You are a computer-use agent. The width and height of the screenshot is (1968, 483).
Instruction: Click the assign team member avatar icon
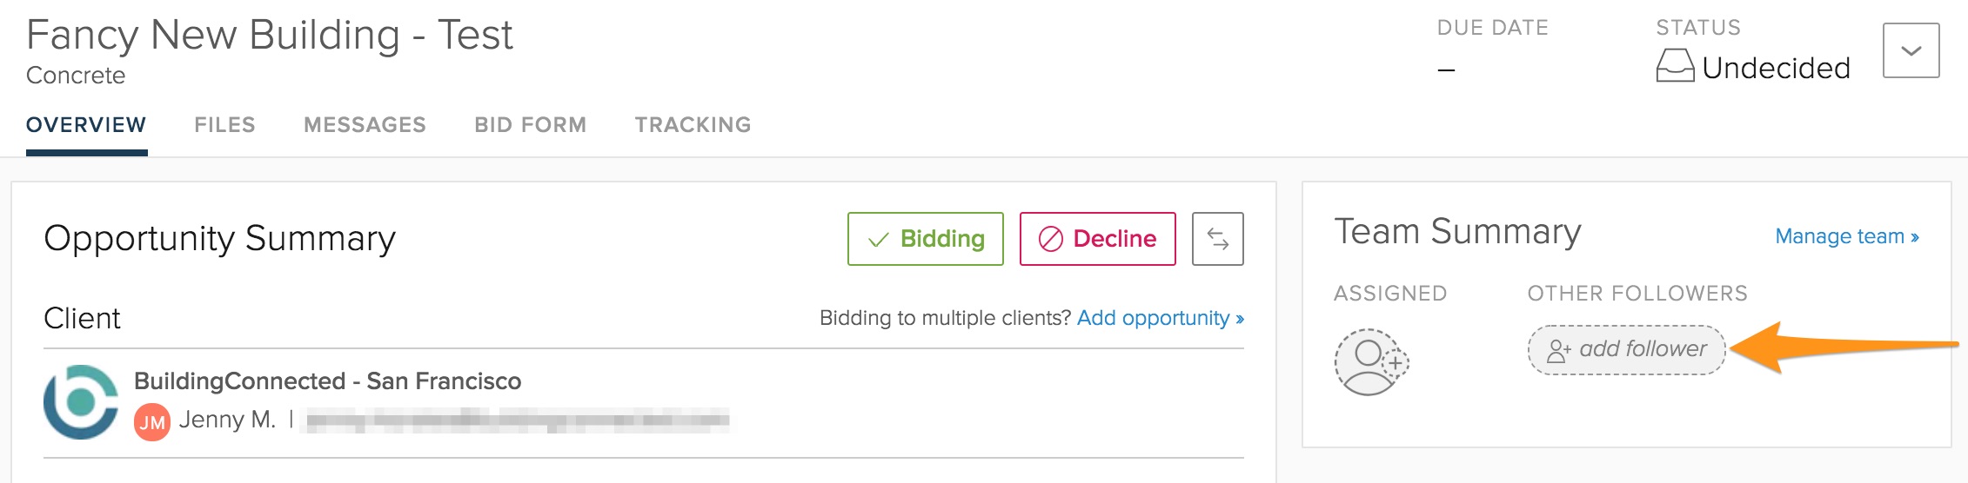pos(1370,362)
